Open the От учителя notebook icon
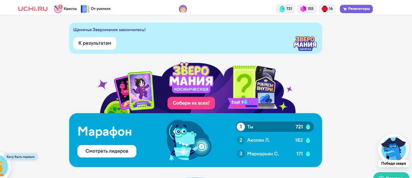 84,9
